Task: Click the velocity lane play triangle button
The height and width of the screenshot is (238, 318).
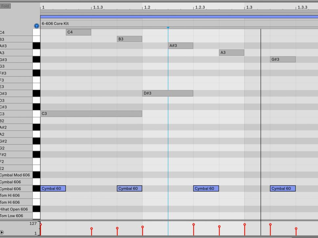Action: [2, 232]
